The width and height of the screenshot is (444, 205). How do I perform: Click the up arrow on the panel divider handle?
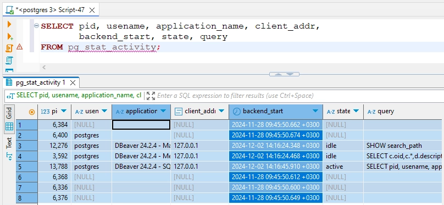pos(279,74)
